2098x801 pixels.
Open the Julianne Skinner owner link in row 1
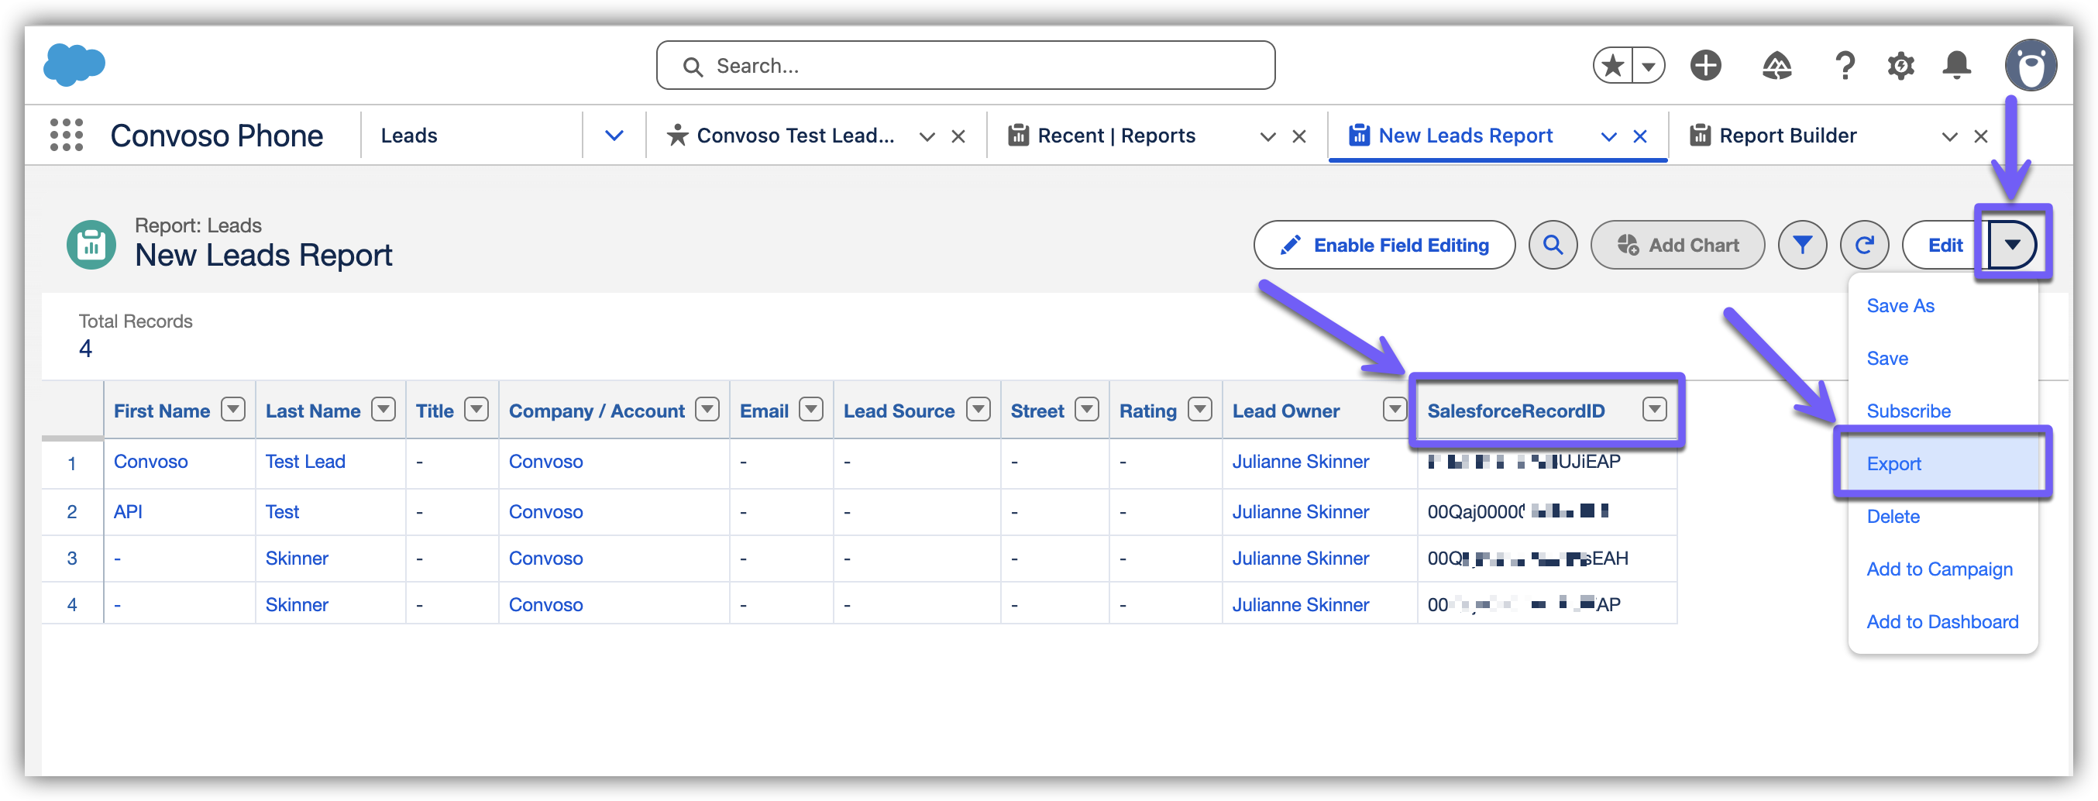click(1300, 462)
